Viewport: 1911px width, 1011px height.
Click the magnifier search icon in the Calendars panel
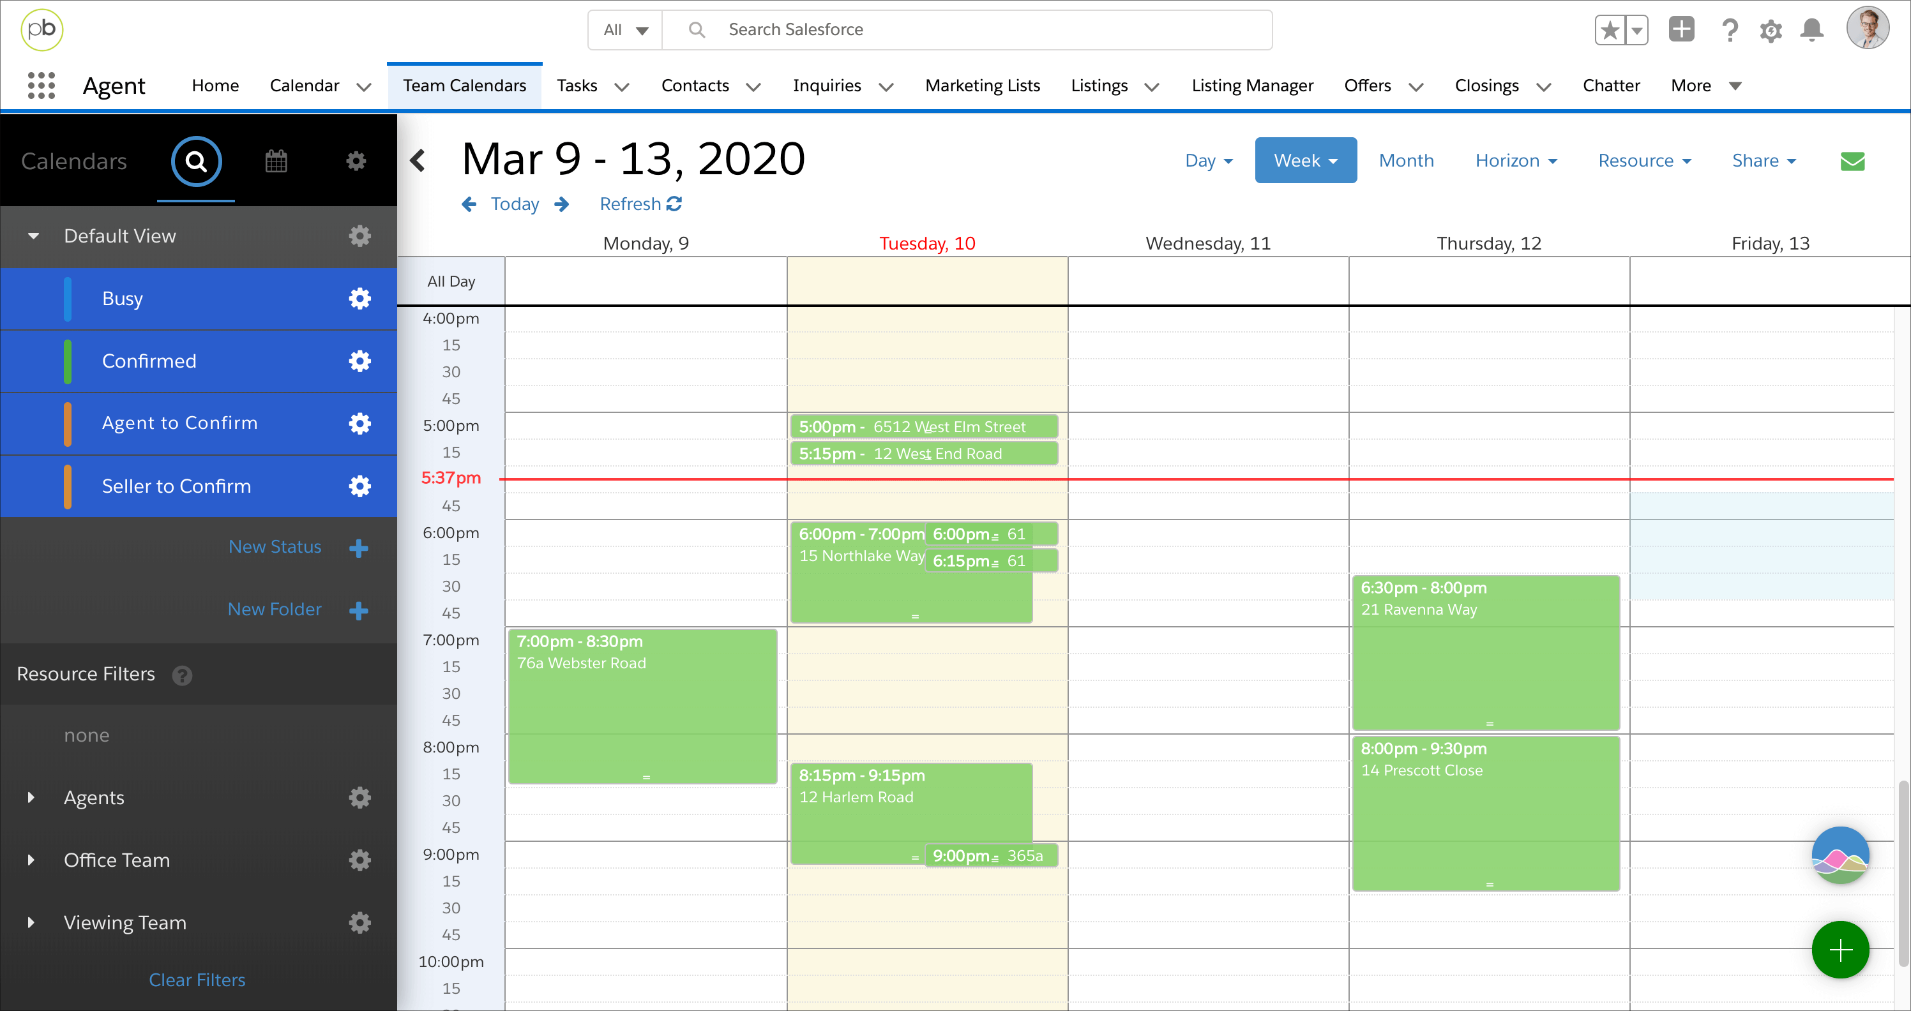click(x=196, y=161)
